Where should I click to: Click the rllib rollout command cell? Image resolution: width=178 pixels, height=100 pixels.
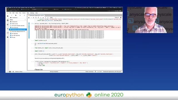point(78,64)
